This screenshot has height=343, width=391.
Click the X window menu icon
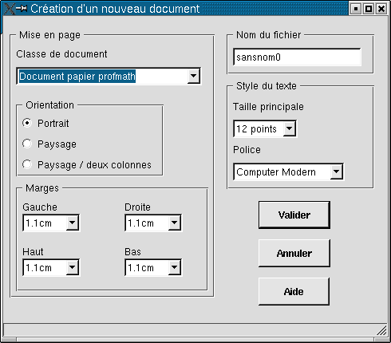(x=9, y=8)
